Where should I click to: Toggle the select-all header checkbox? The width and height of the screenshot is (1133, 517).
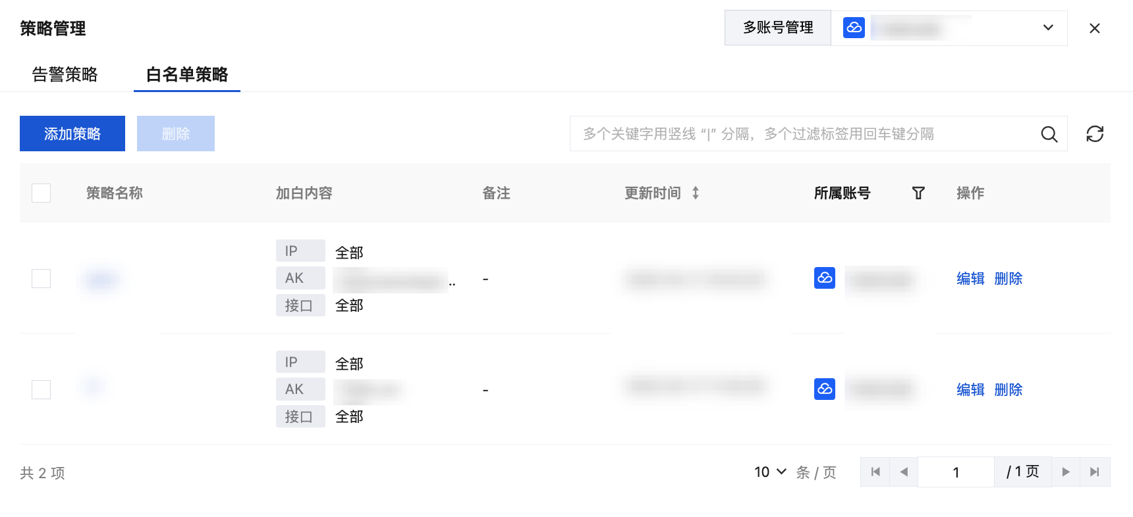point(41,193)
